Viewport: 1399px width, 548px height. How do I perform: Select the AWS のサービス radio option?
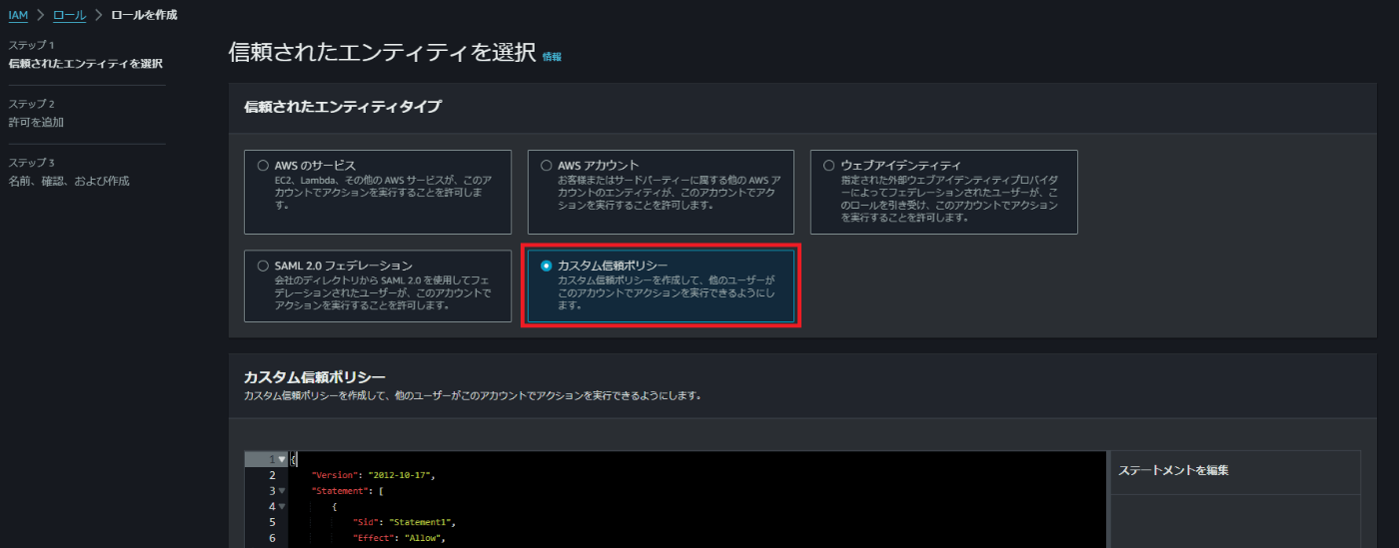coord(263,165)
